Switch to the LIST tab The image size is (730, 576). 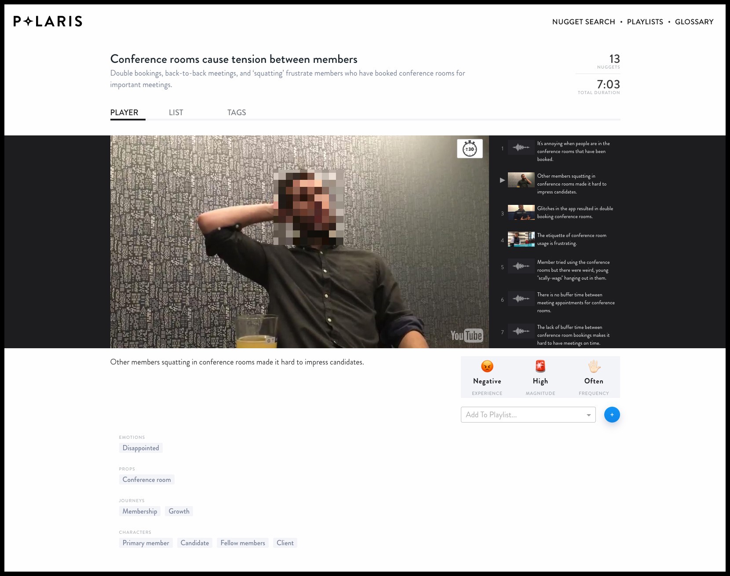pos(176,113)
